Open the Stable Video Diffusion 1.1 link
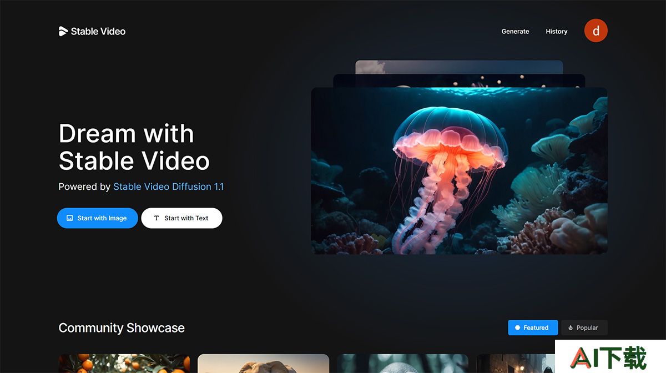Screen dimensions: 666x373 coord(168,186)
